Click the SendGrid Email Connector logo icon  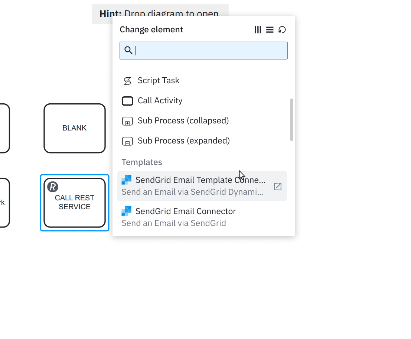tap(126, 211)
